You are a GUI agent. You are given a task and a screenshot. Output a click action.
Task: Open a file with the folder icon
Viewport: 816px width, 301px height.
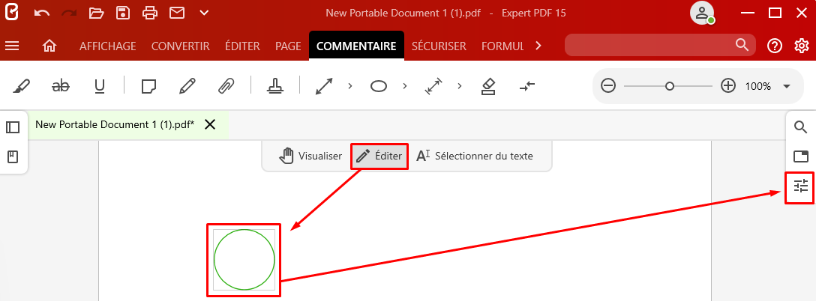tap(96, 13)
